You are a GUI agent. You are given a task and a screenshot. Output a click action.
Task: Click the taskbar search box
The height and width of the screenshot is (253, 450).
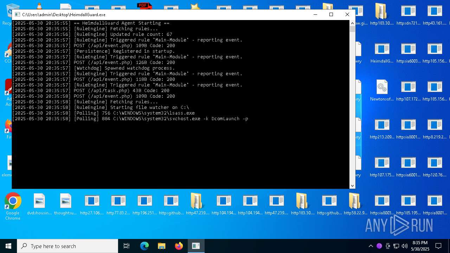pos(67,246)
